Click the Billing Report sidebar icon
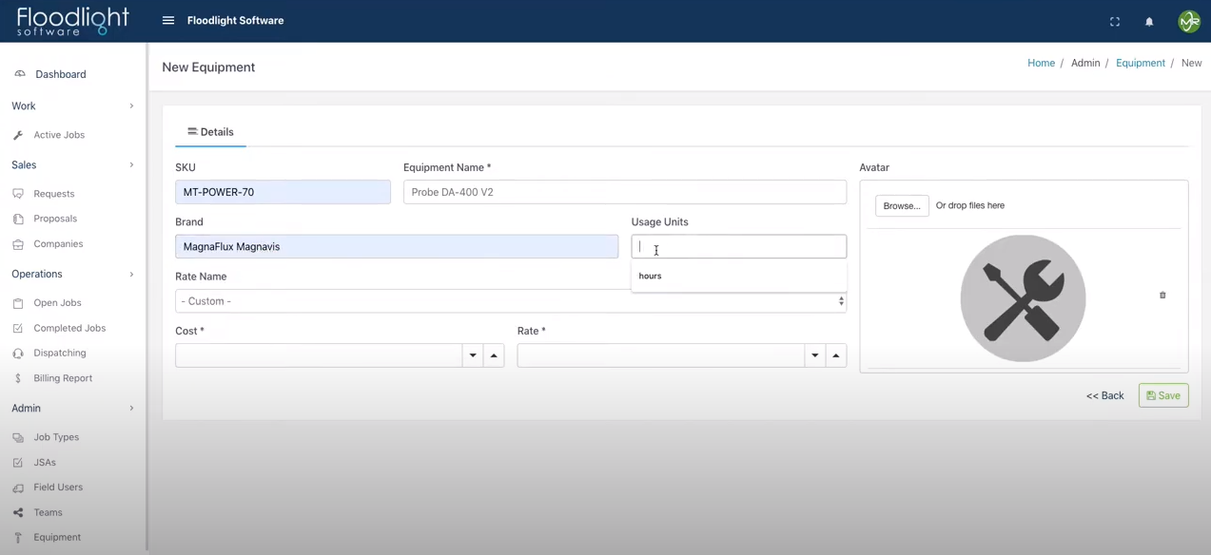This screenshot has height=555, width=1211. click(x=19, y=377)
